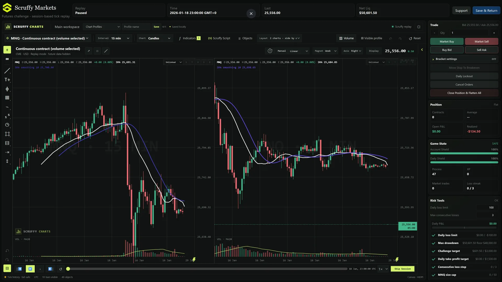Image resolution: width=502 pixels, height=282 pixels.
Task: Click the Profile name input field
Action: (x=136, y=27)
